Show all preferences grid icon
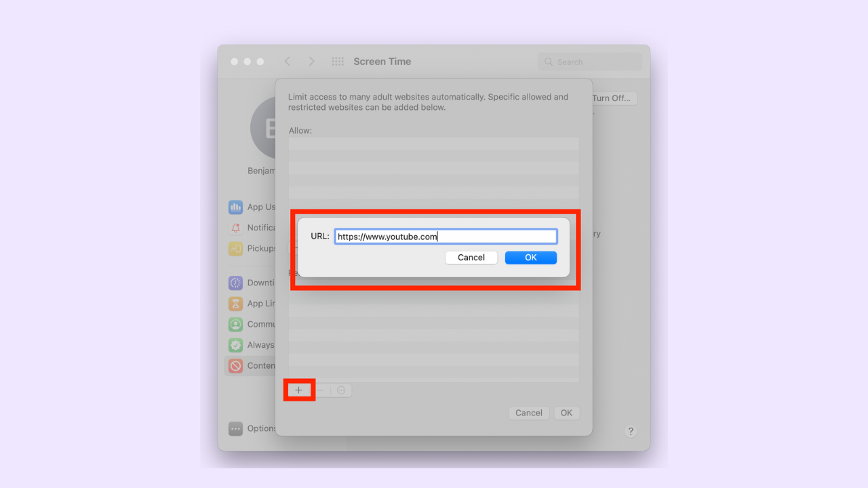The width and height of the screenshot is (868, 488). (x=338, y=62)
